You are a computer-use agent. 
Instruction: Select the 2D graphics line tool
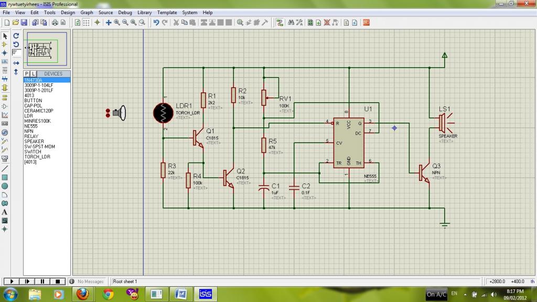[5, 169]
